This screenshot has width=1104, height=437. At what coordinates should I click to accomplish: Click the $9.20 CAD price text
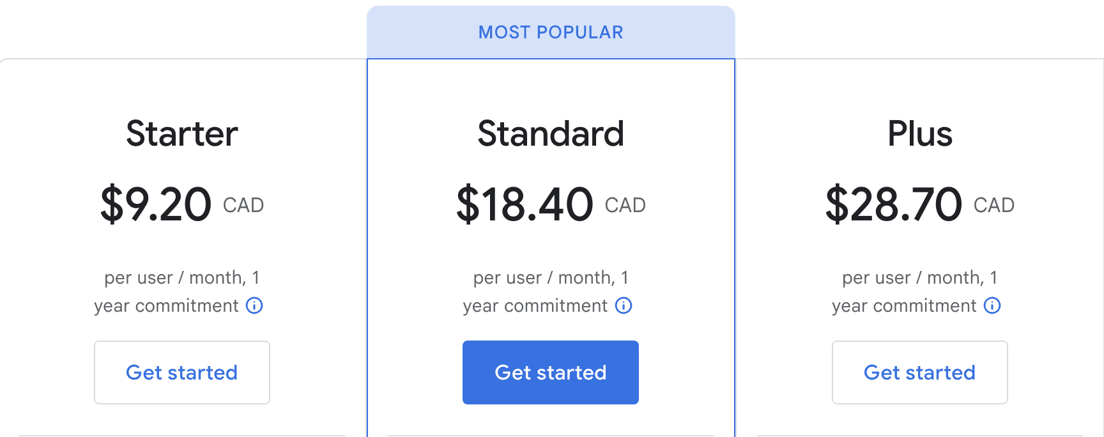[182, 204]
